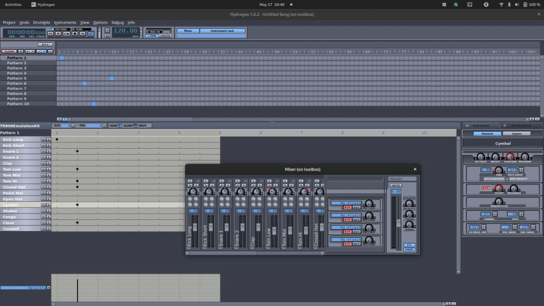Click the active cell in Pattern 6 row
Image resolution: width=544 pixels, height=306 pixels.
point(84,83)
